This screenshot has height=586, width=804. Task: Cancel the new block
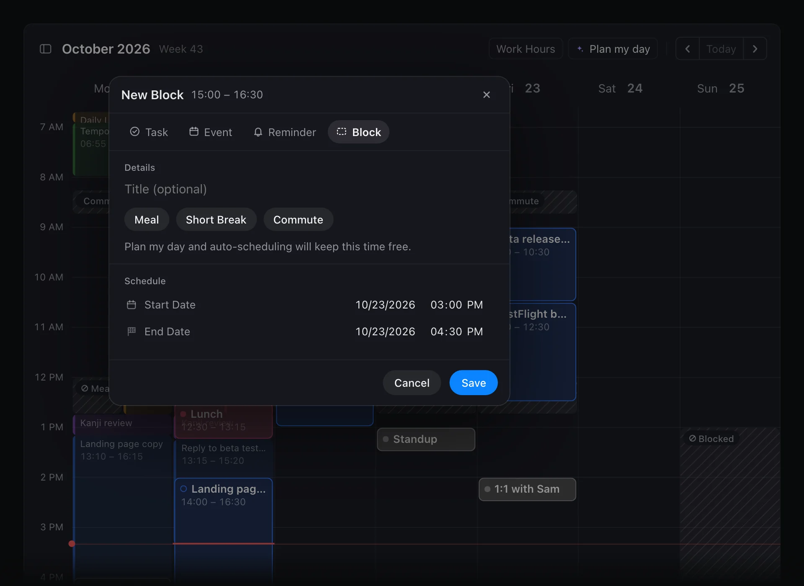(412, 383)
